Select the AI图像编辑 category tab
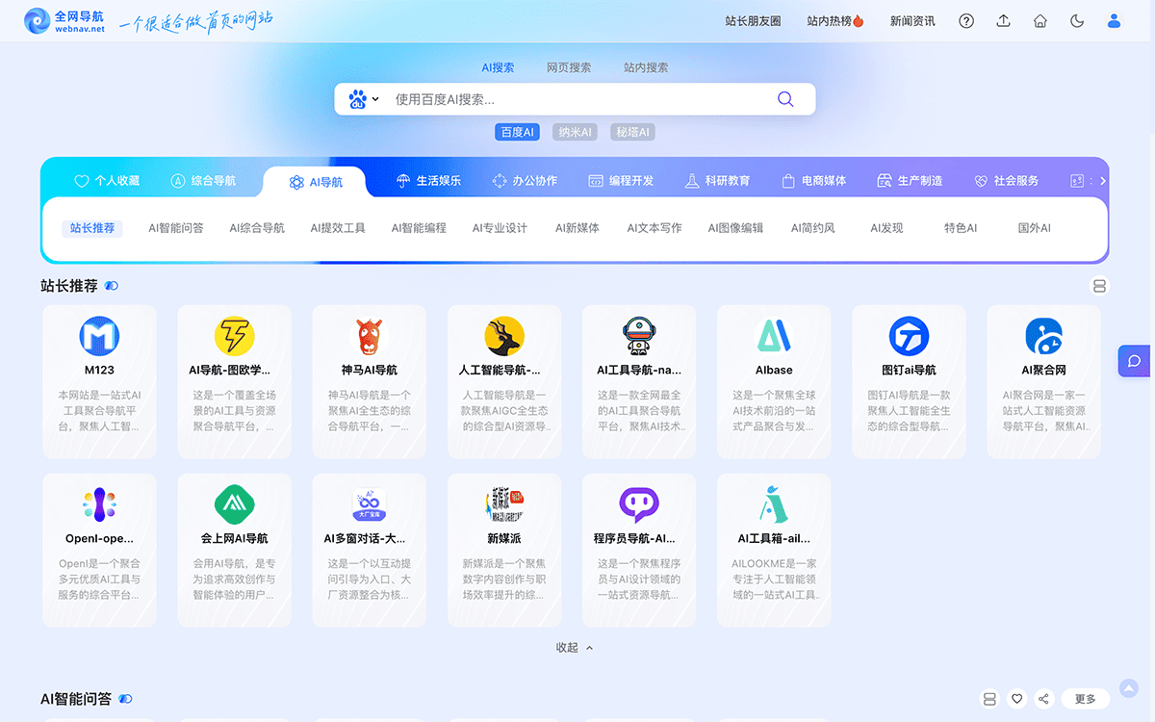Screen dimensions: 1155x722 [x=734, y=228]
